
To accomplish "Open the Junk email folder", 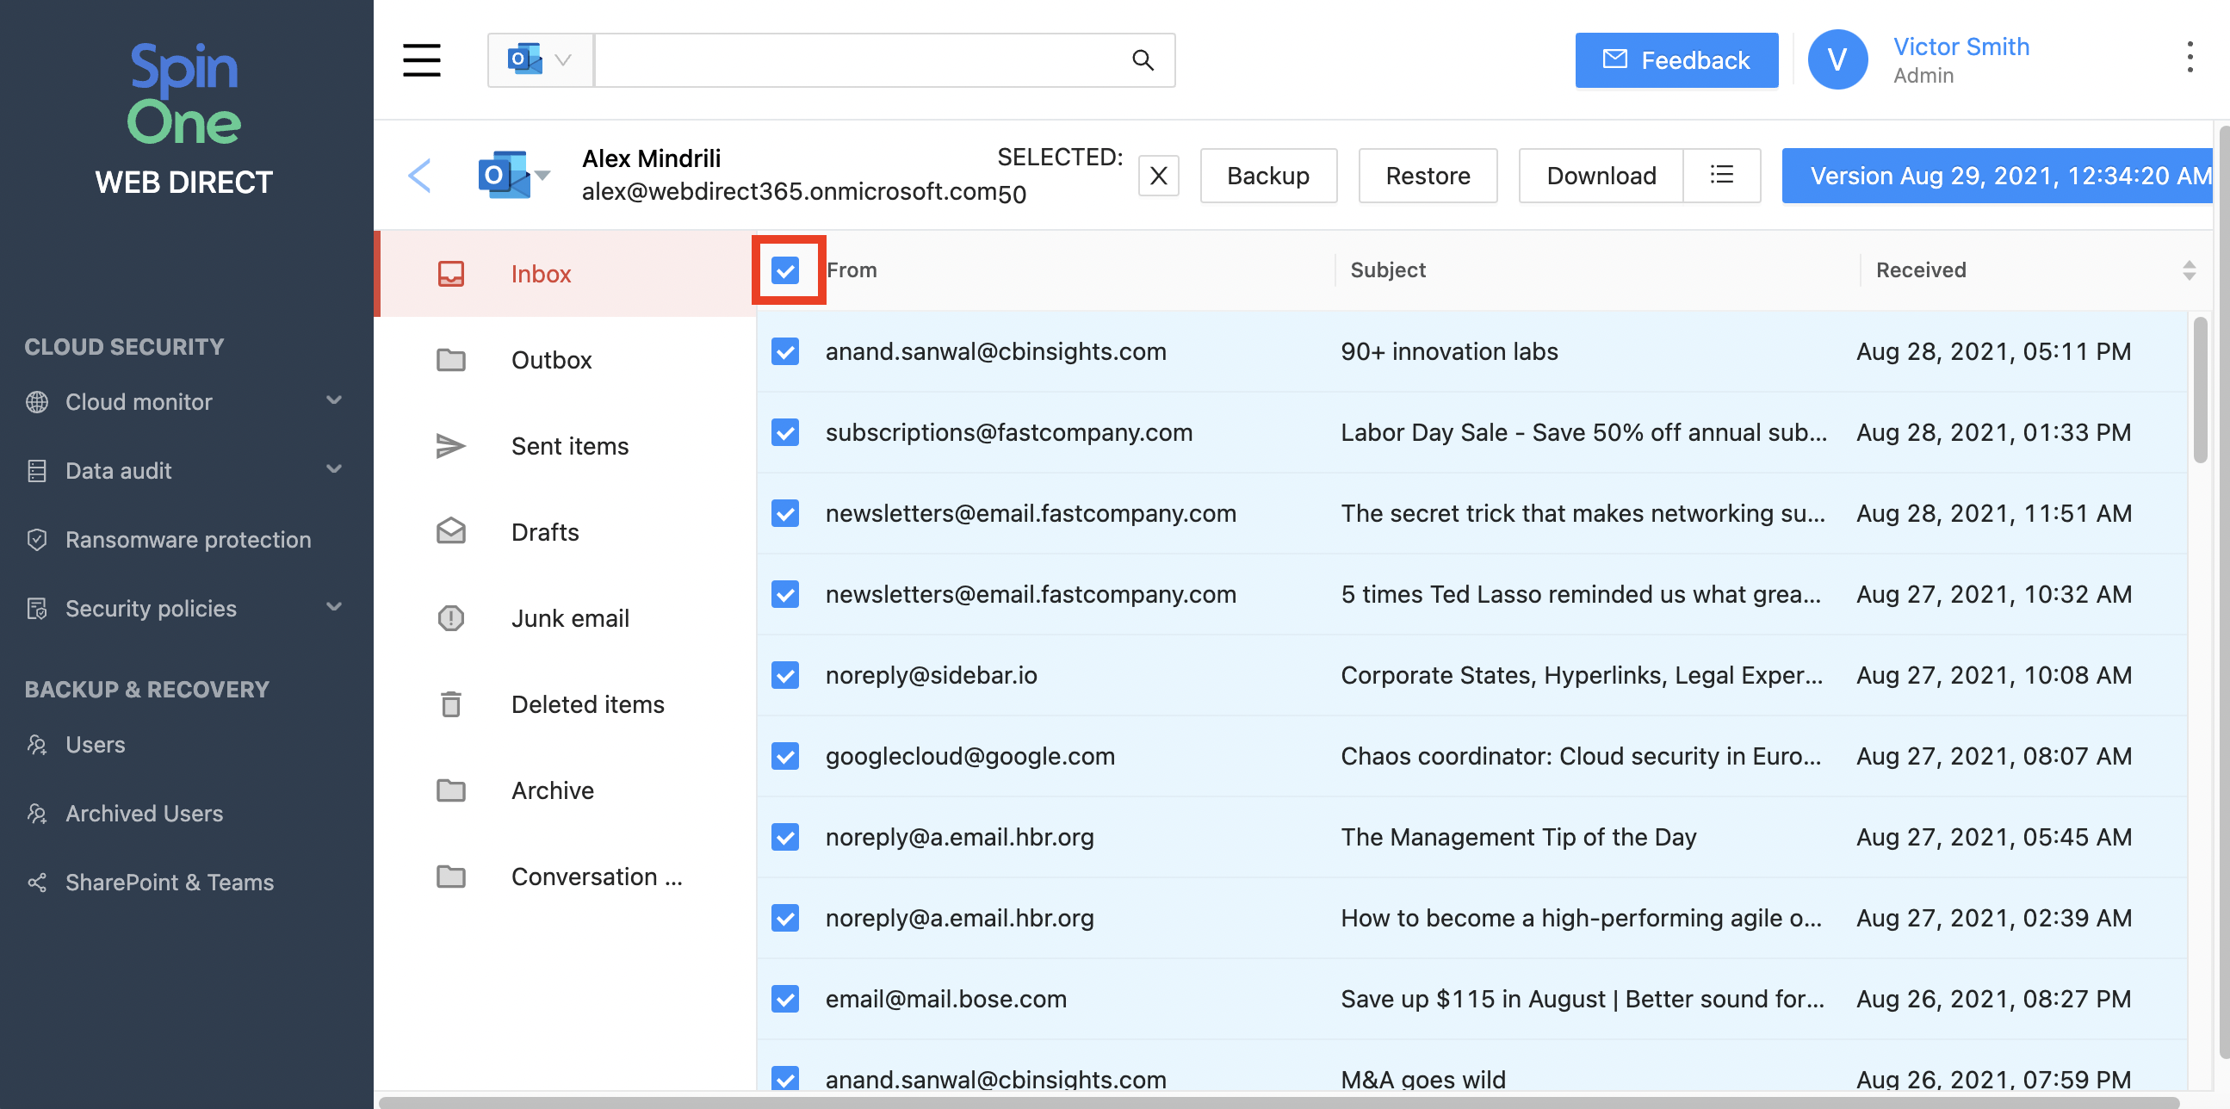I will [x=570, y=618].
